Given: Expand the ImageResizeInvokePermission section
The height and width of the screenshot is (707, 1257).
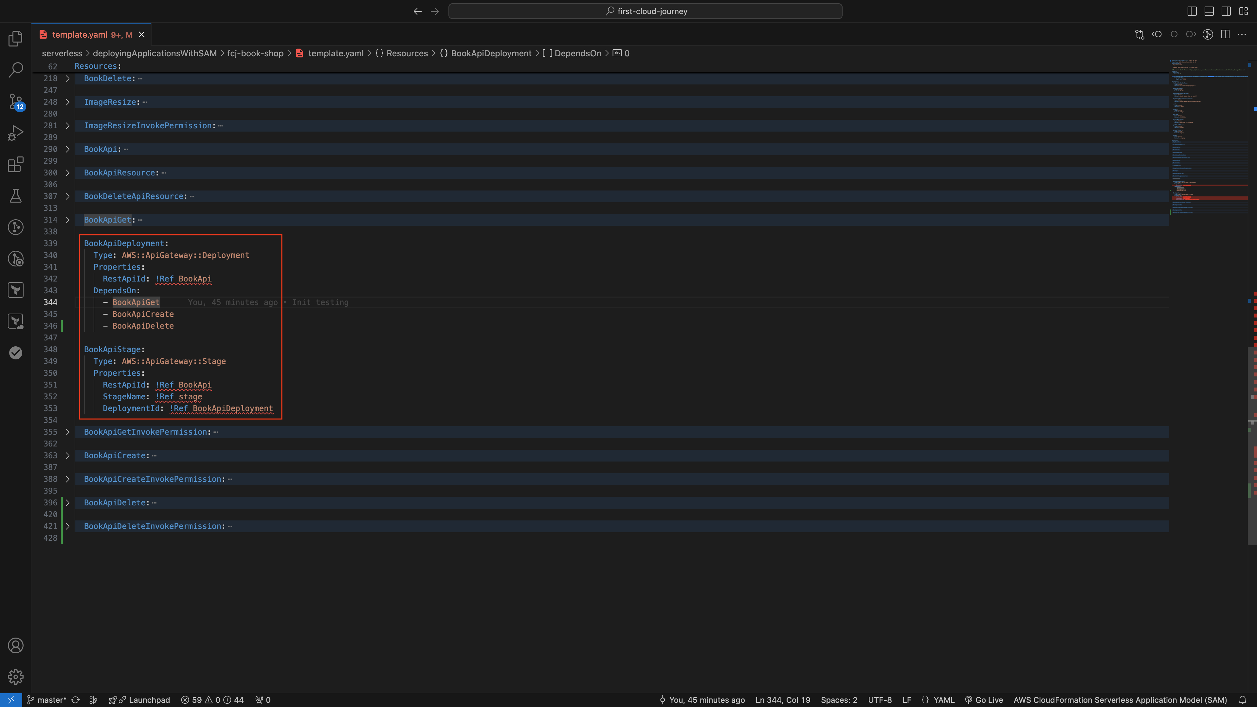Looking at the screenshot, I should pyautogui.click(x=67, y=125).
